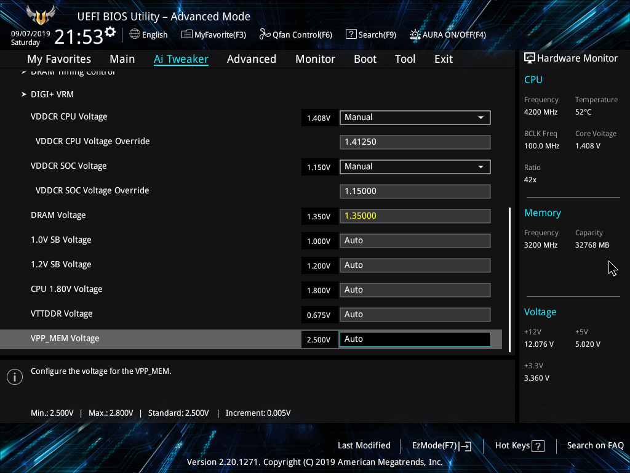
Task: Select the CPU 1.80V Voltage field
Action: pos(415,290)
